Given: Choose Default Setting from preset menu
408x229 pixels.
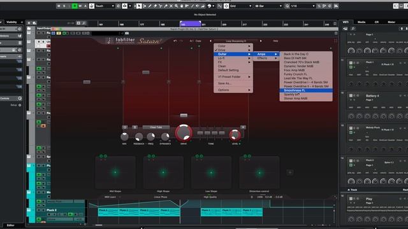Looking at the screenshot, I should [x=233, y=70].
